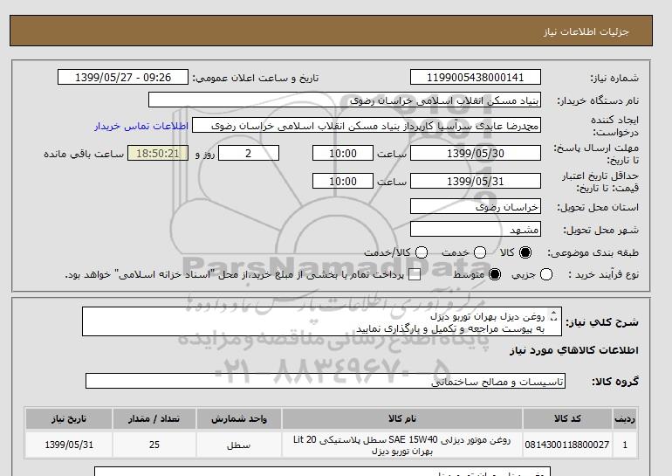Image resolution: width=672 pixels, height=476 pixels.
Task: Click the response deadline date 1399/05/30
Action: coord(476,153)
